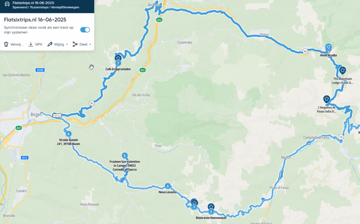Select the car icon in header
Screen dimensions: 360x224
pos(7,4)
